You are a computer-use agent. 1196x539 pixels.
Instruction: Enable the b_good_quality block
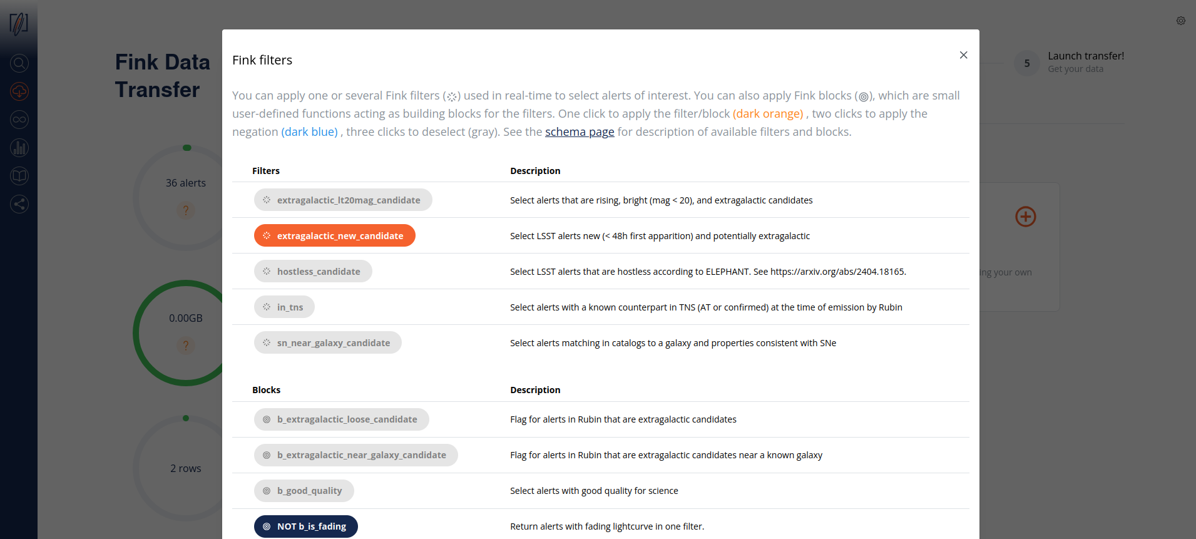coord(304,491)
